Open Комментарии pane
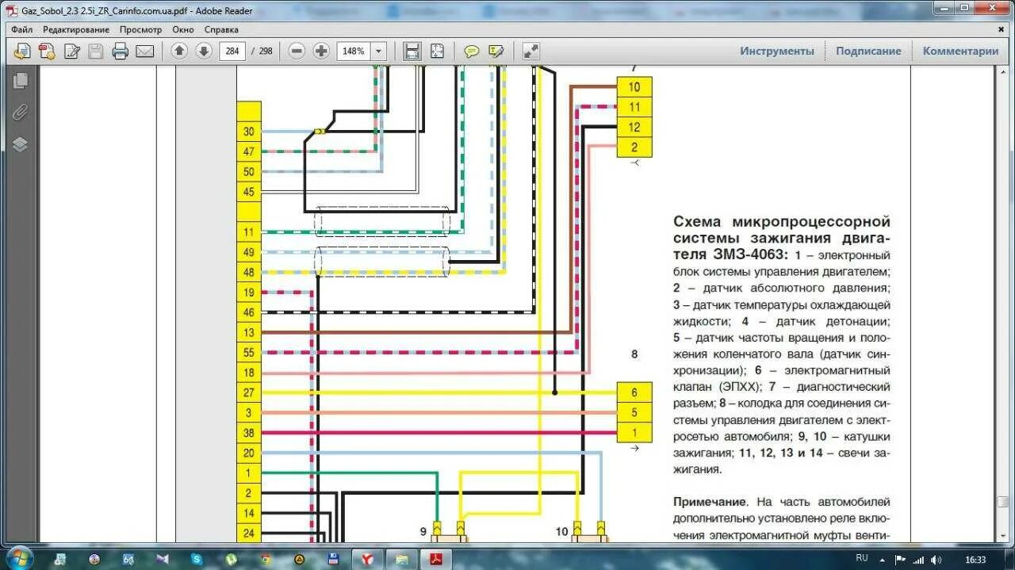Screen dimensions: 1015x570 pos(960,51)
